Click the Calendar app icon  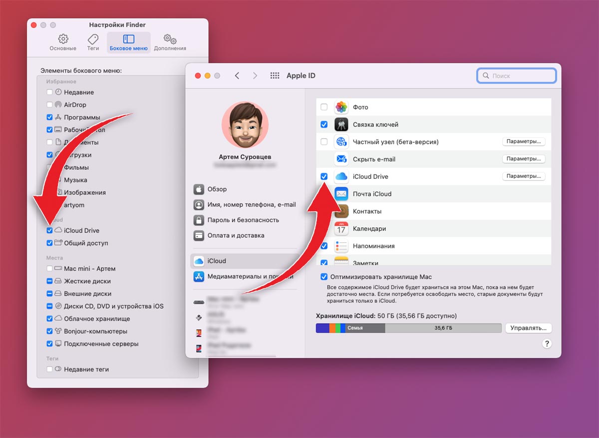[x=341, y=229]
